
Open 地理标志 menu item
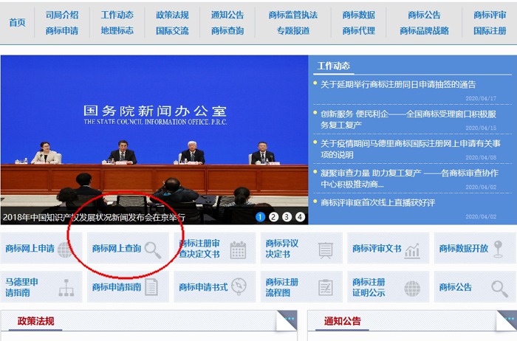pyautogui.click(x=117, y=31)
